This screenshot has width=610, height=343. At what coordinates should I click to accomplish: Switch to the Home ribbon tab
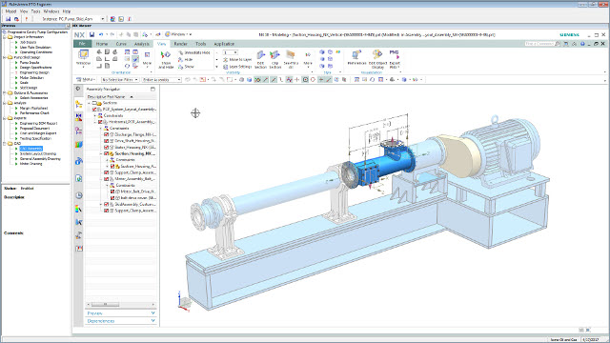102,44
